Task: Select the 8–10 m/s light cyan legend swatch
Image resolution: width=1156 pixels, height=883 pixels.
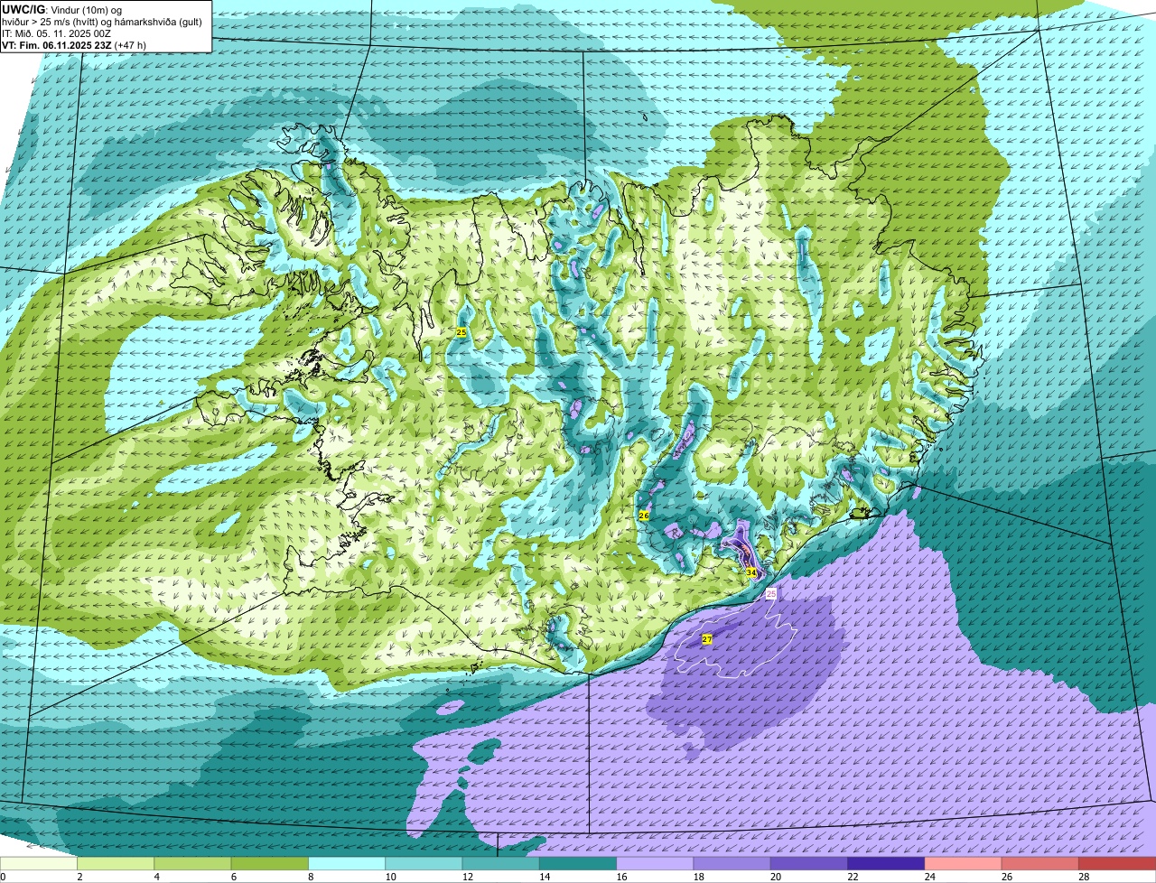Action: [x=347, y=864]
